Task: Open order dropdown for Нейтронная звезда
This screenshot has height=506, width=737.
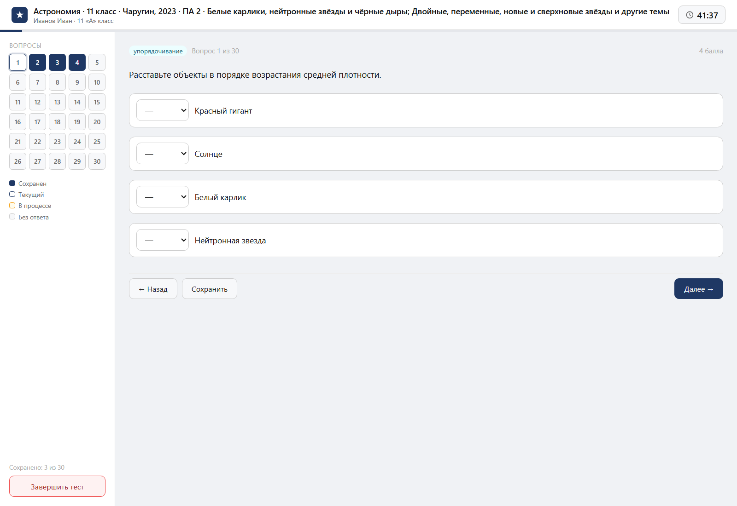Action: pos(163,240)
